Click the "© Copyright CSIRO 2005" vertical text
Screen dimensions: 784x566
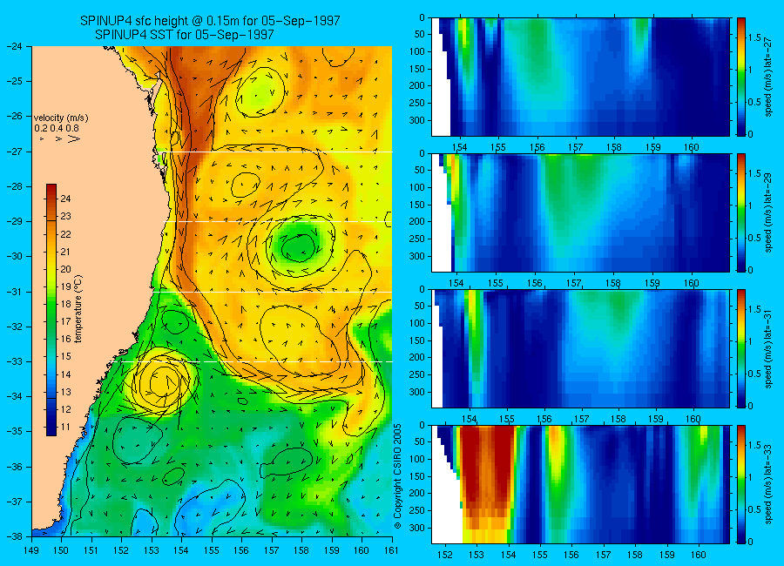[398, 476]
